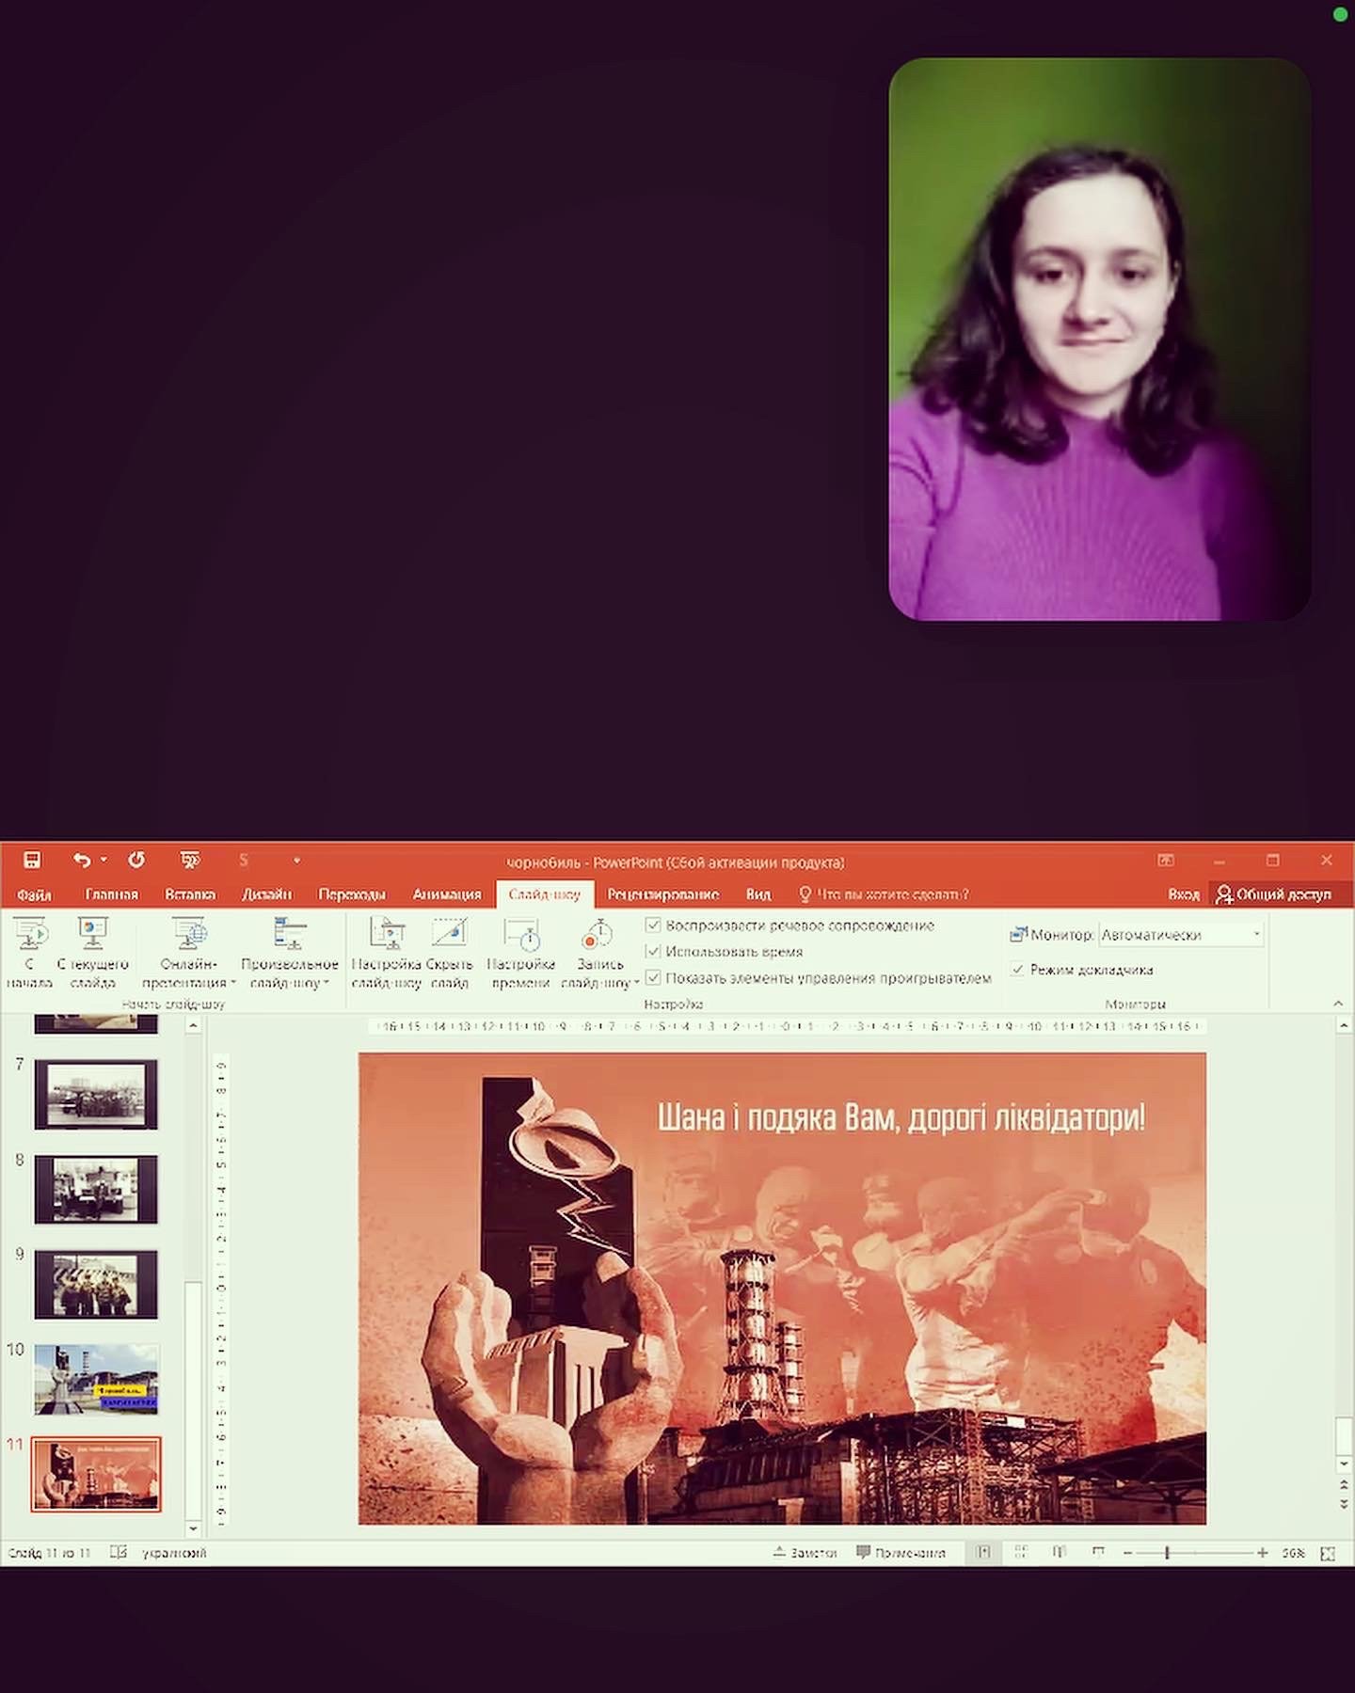Start slideshow from beginning (С начала)
This screenshot has height=1693, width=1355.
pyautogui.click(x=29, y=953)
